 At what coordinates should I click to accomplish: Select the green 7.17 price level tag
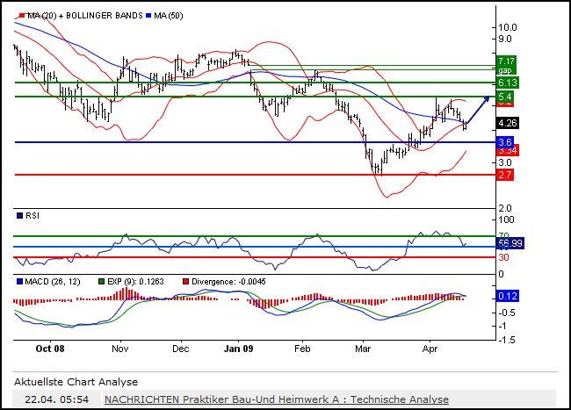click(505, 61)
